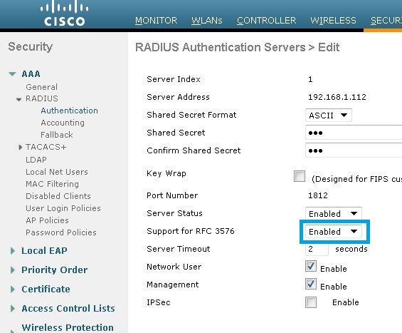Expand the Certificate arrow

point(12,290)
